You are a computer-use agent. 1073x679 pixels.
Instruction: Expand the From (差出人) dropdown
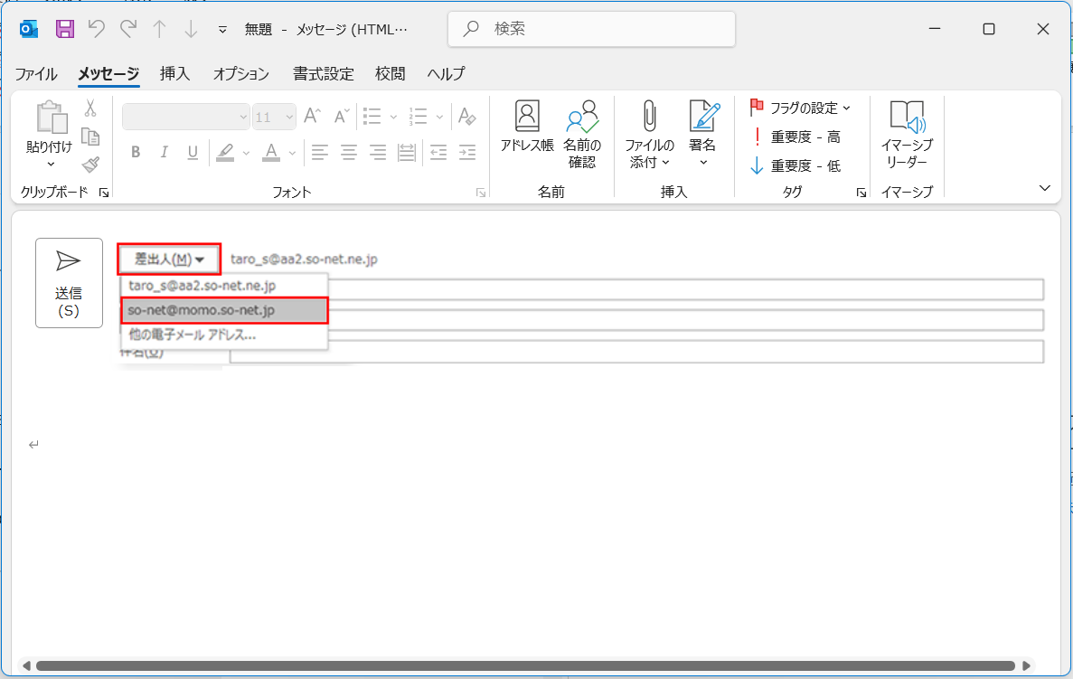tap(170, 259)
